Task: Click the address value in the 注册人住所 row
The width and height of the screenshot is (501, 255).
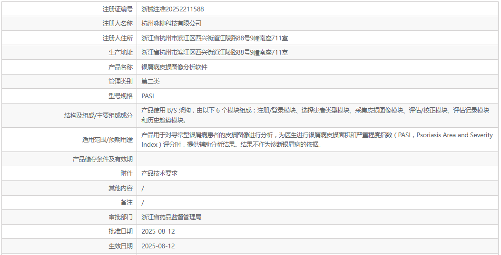Action: (x=215, y=38)
